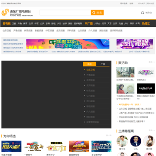This screenshot has height=156, width=156.
Task: Select 卫视 in the dark navigation bar
Action: [14, 23]
